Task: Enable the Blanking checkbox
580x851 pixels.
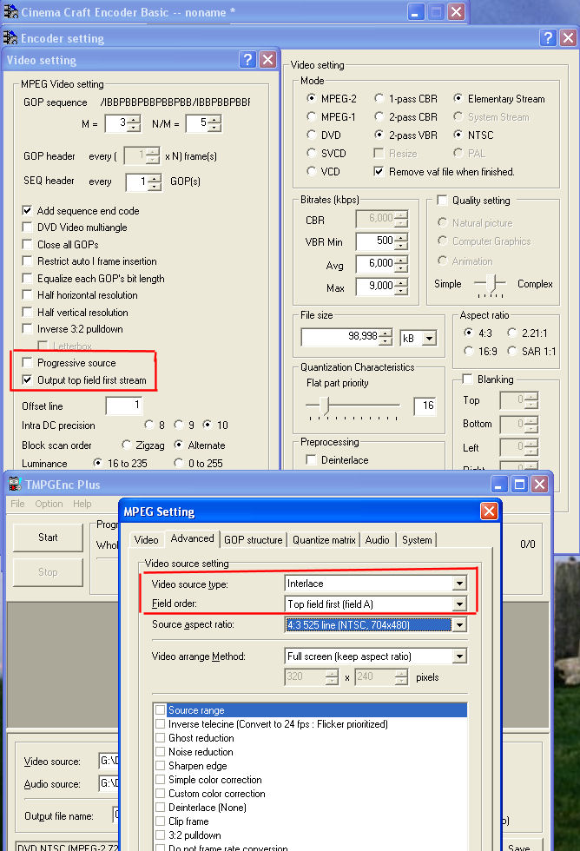Action: pyautogui.click(x=467, y=379)
